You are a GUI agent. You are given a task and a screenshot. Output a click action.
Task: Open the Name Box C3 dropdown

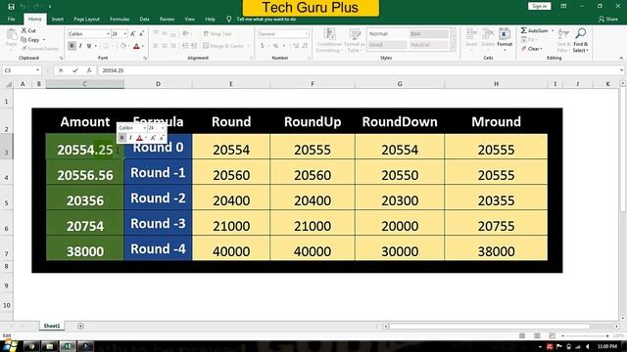pyautogui.click(x=37, y=70)
